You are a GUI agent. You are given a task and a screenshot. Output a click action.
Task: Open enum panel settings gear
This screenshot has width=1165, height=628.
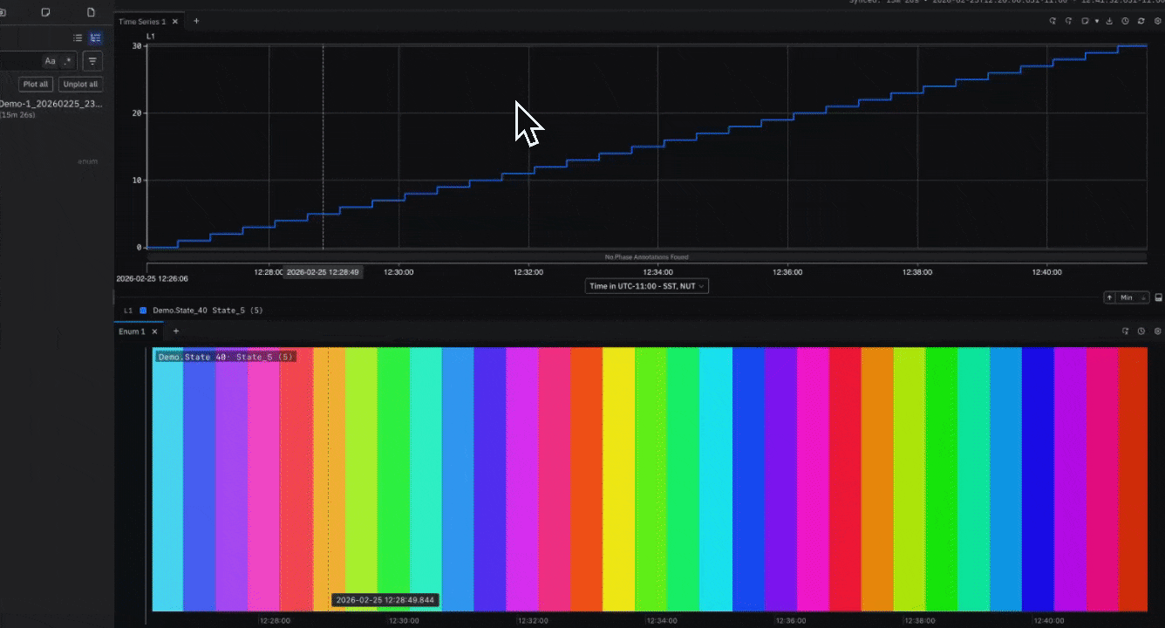tap(1158, 331)
